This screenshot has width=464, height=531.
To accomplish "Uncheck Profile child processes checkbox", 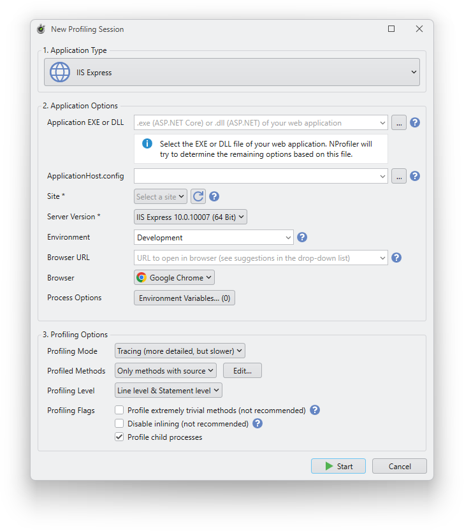I will (119, 437).
